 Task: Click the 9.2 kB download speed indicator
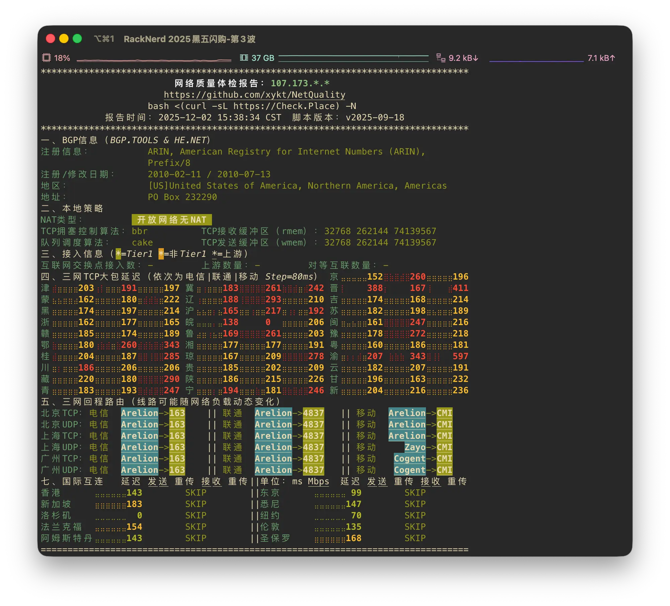[463, 58]
